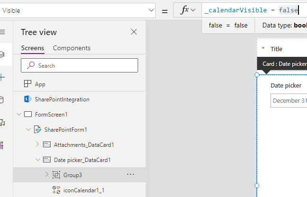
Task: Expand the Attachments_DataCard1 node
Action: coord(37,144)
